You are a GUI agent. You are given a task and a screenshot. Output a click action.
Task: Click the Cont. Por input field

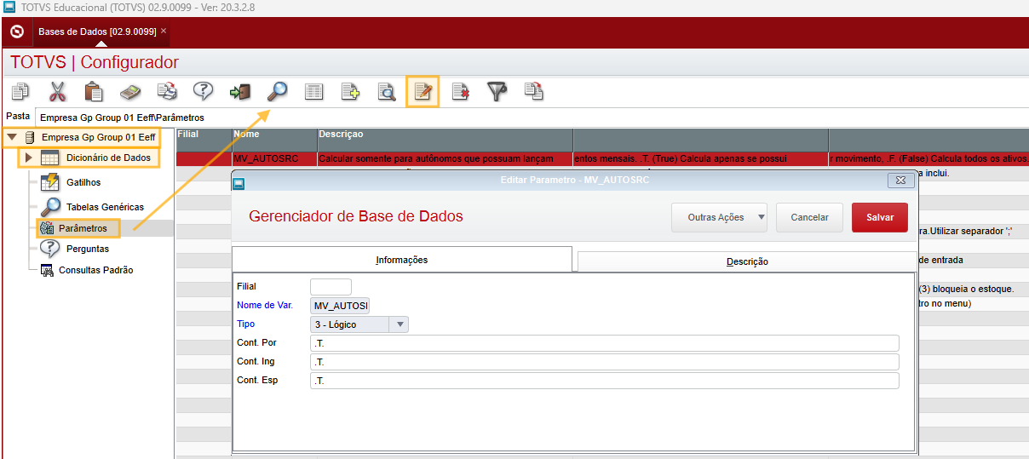(605, 343)
